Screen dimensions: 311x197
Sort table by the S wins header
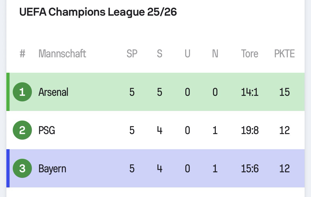pos(159,54)
